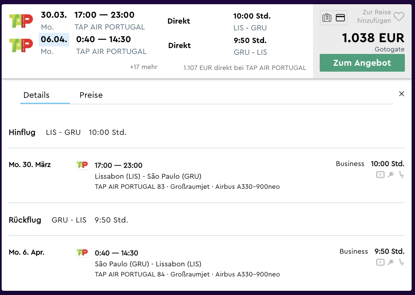This screenshot has height=295, width=415.
Task: Click the credit card payment icon
Action: [x=340, y=18]
